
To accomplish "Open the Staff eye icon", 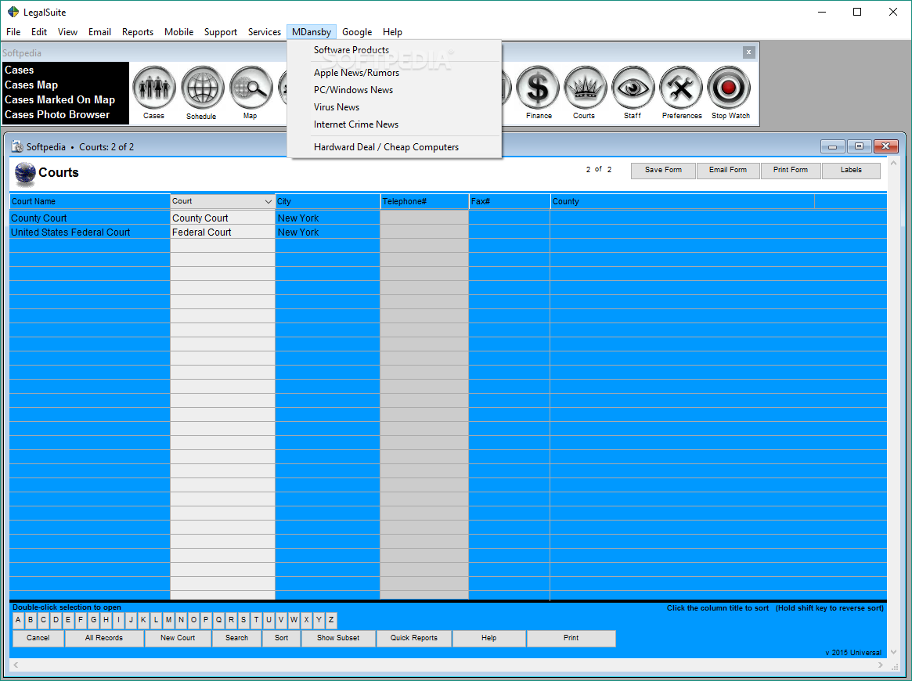I will 633,88.
